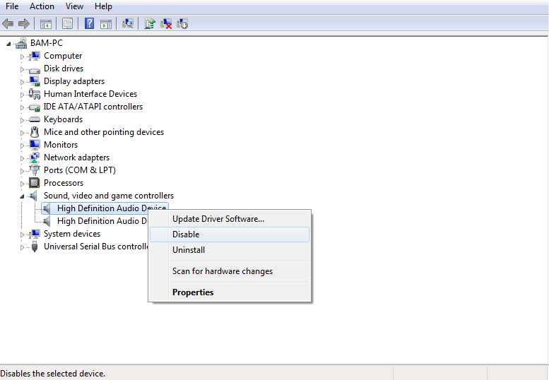Expand the Processors tree node
This screenshot has width=549, height=380.
tap(22, 184)
